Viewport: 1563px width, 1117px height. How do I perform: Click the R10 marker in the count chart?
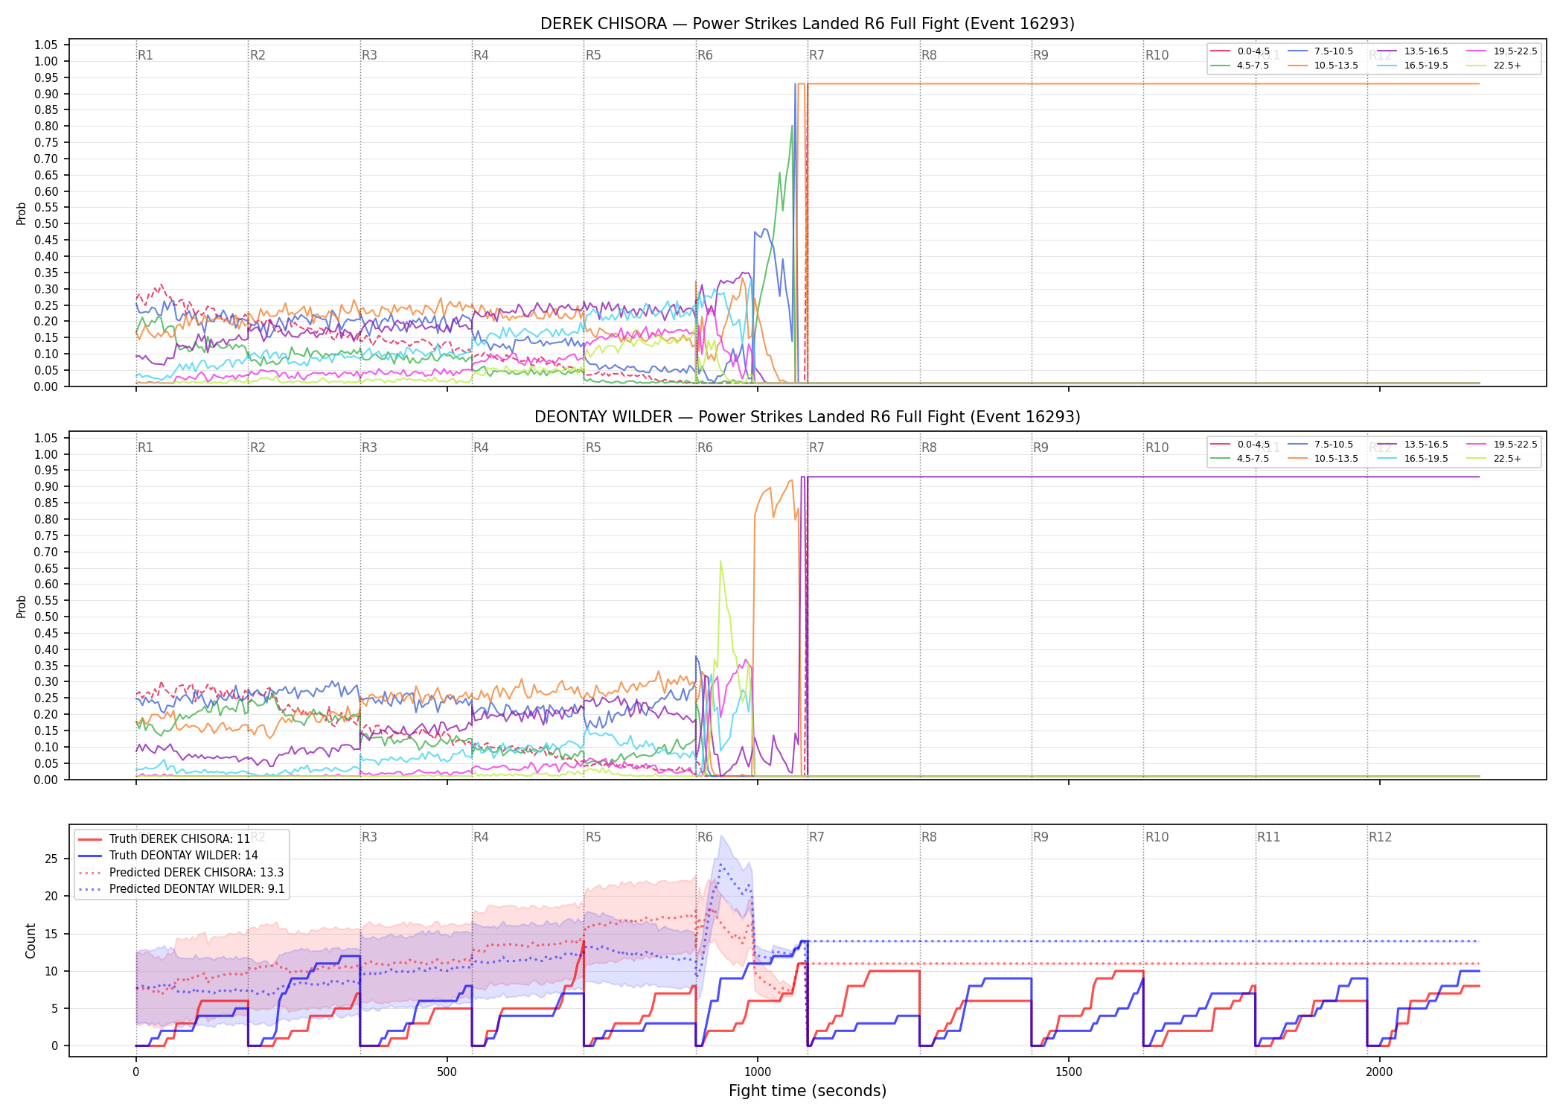1157,837
